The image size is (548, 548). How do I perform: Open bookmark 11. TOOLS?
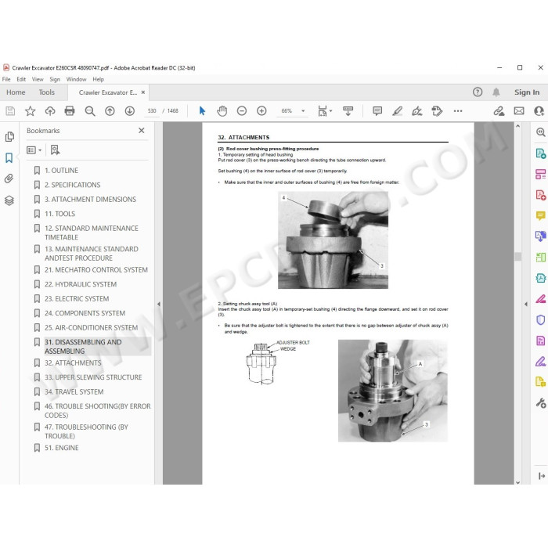(x=59, y=214)
